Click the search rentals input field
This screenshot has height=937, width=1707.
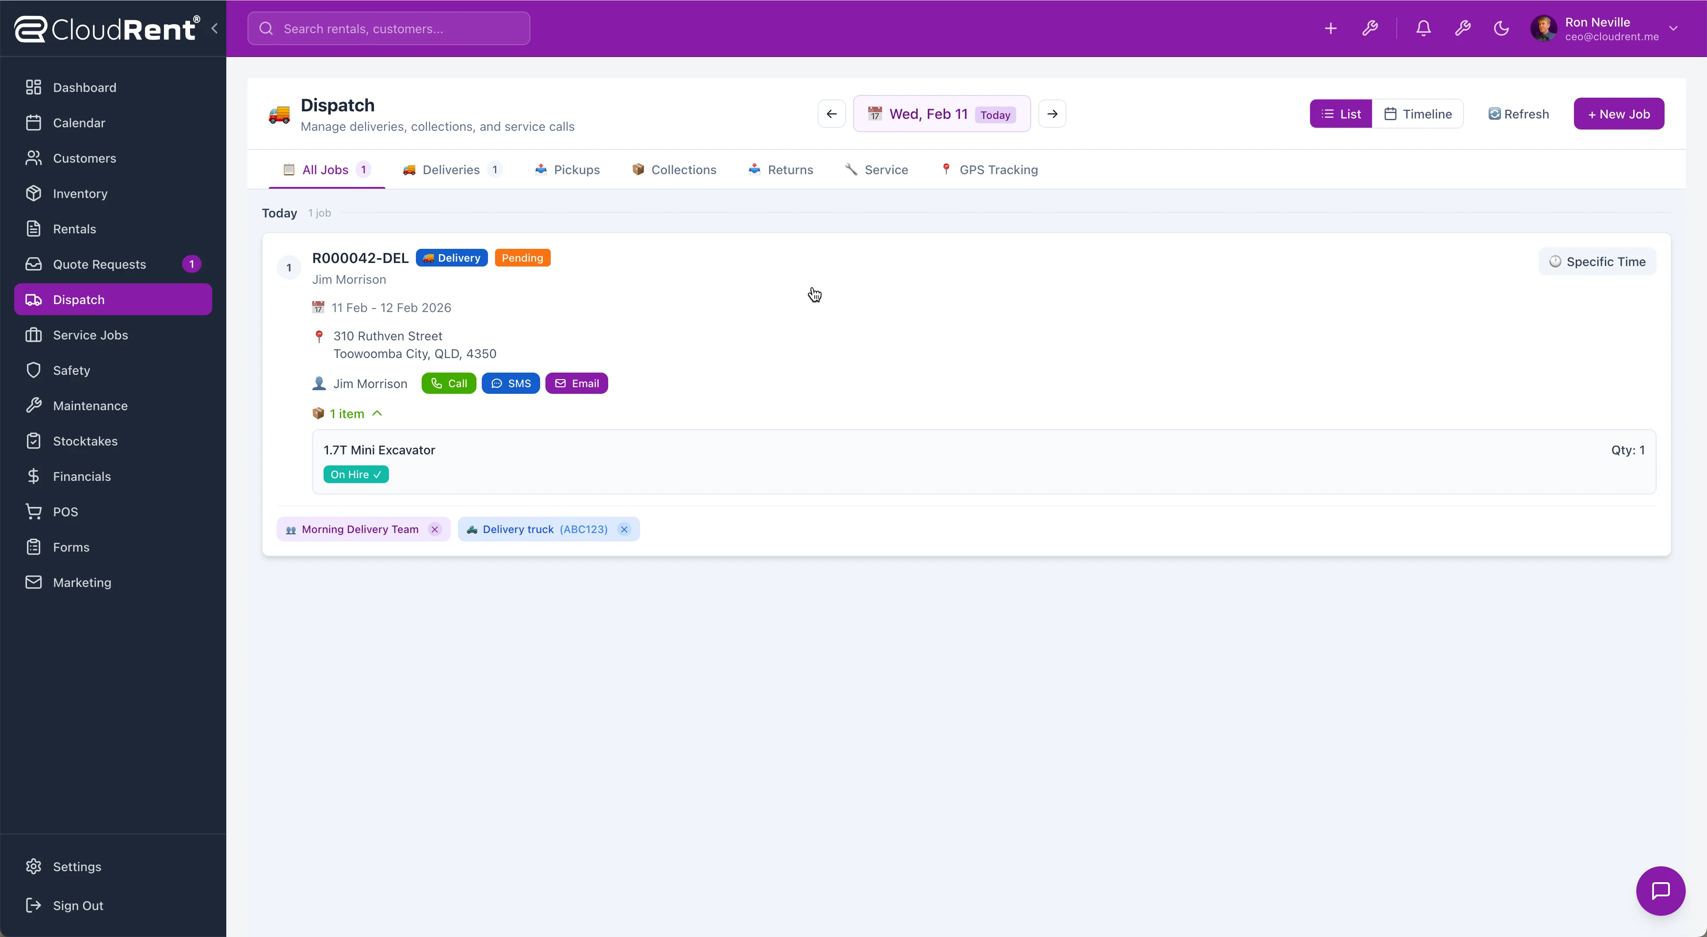[x=389, y=28]
